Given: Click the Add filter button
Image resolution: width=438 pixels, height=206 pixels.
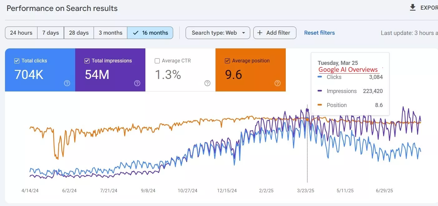Looking at the screenshot, I should coord(275,32).
